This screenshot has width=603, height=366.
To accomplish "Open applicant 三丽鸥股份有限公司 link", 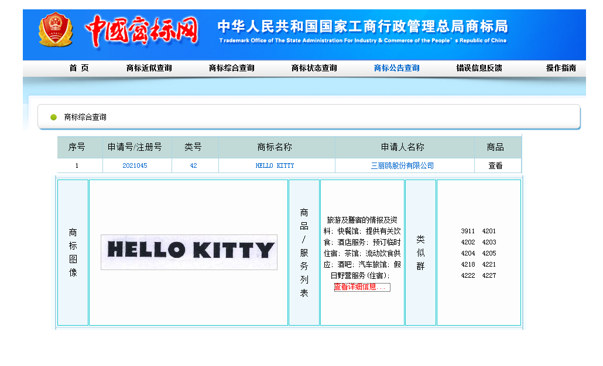I will (x=402, y=165).
